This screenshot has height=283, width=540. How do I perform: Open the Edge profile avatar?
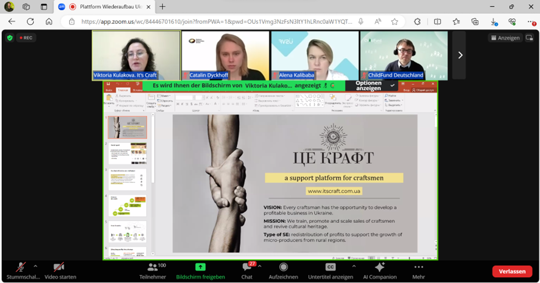point(10,7)
